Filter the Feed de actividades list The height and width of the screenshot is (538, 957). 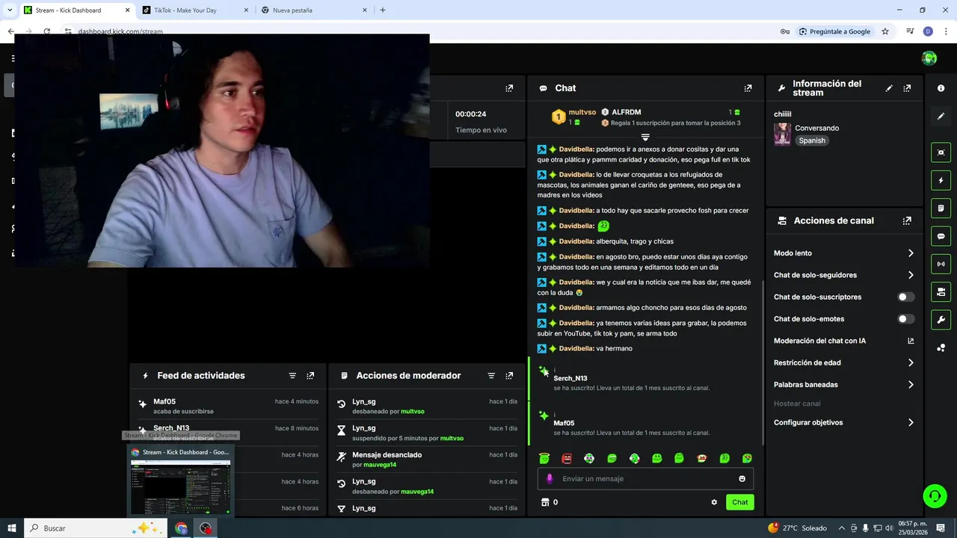coord(292,376)
